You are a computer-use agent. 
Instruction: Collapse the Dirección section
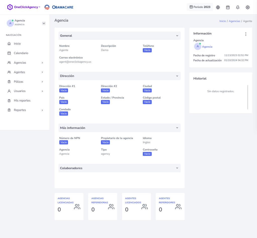(x=177, y=76)
